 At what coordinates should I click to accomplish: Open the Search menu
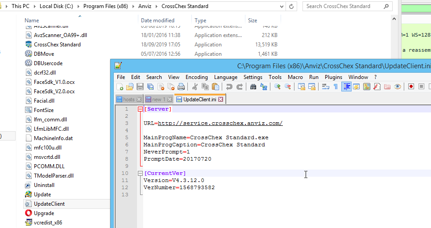pyautogui.click(x=154, y=77)
